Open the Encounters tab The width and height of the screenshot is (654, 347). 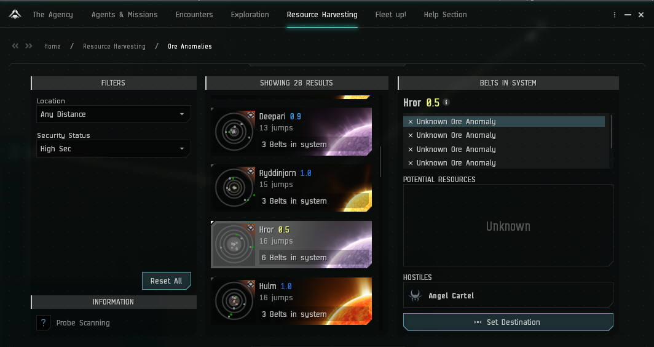click(x=194, y=15)
